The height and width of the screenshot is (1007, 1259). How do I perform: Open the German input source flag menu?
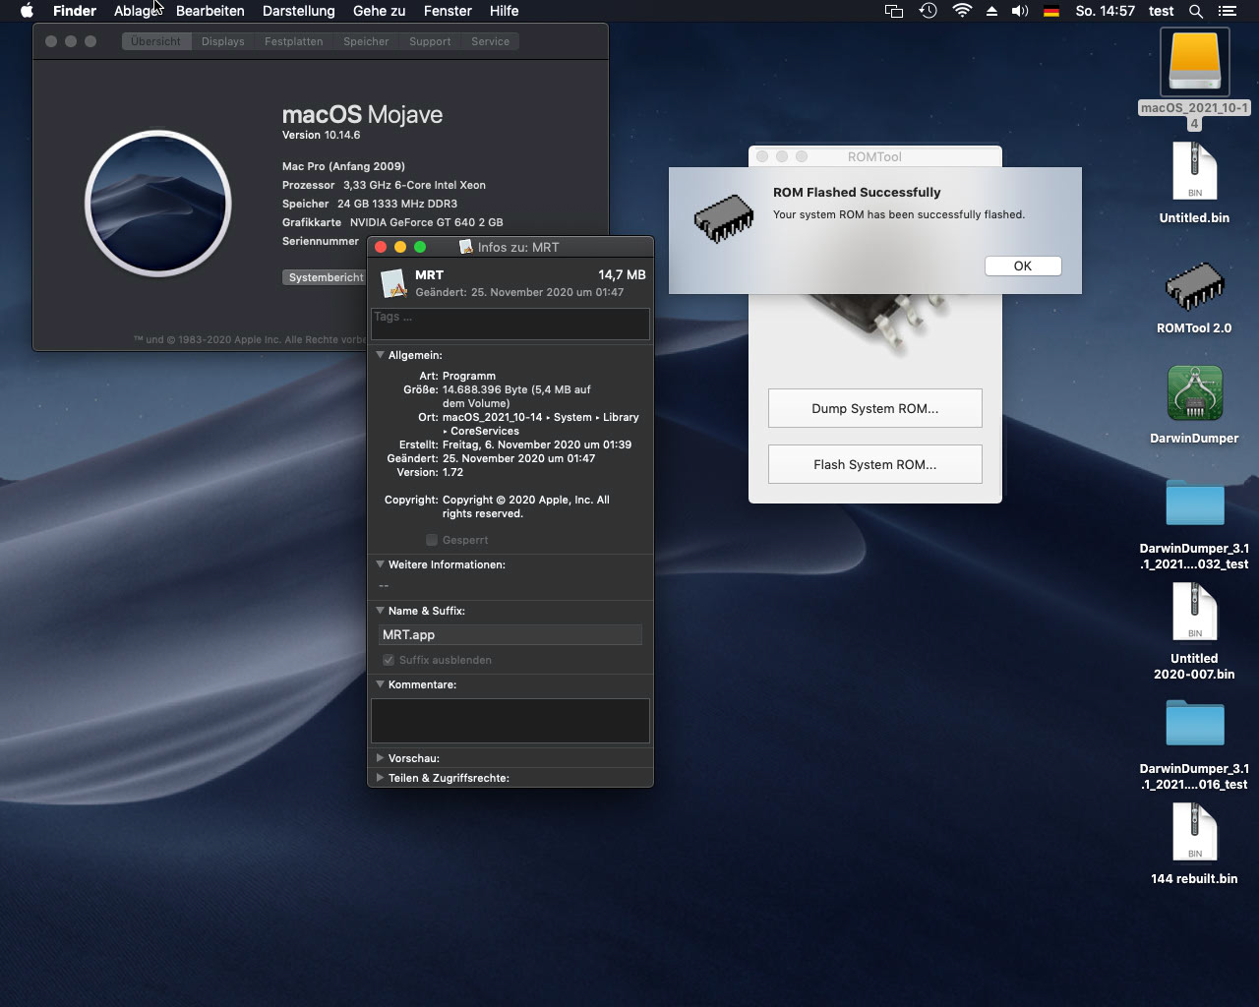(x=1051, y=11)
